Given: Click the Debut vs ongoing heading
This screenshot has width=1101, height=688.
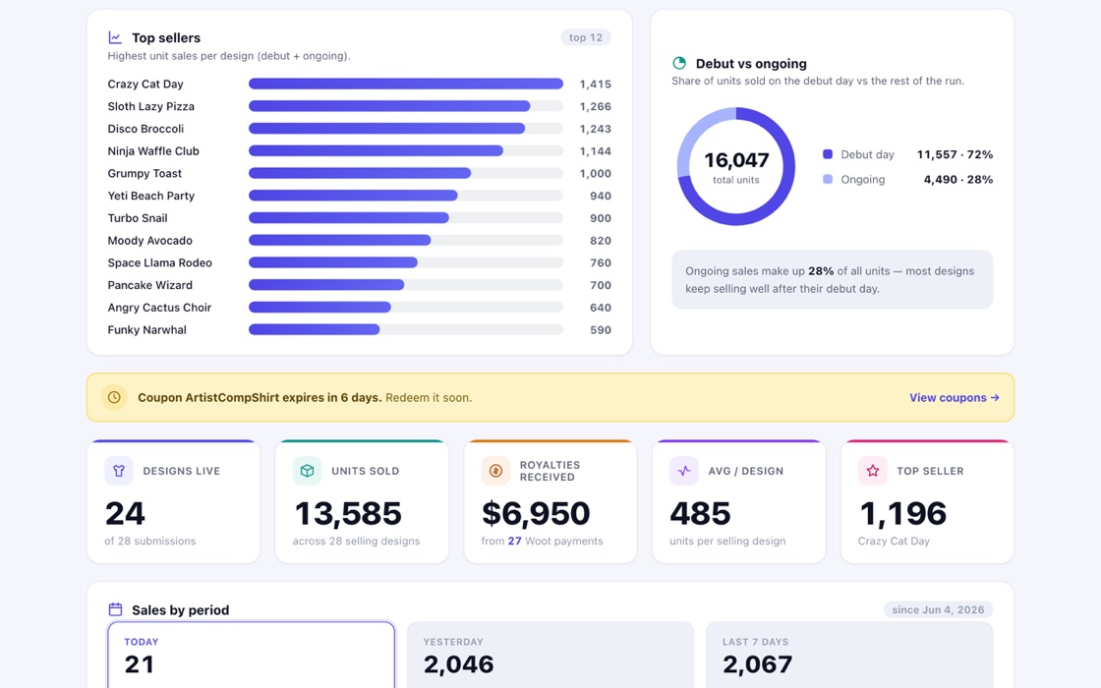Looking at the screenshot, I should tap(751, 63).
